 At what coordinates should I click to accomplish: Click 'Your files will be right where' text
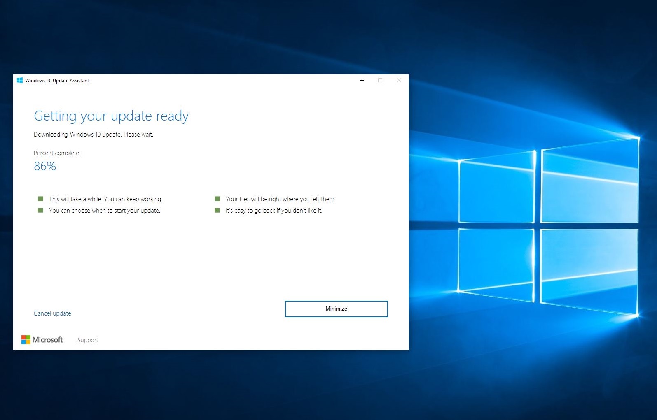281,199
